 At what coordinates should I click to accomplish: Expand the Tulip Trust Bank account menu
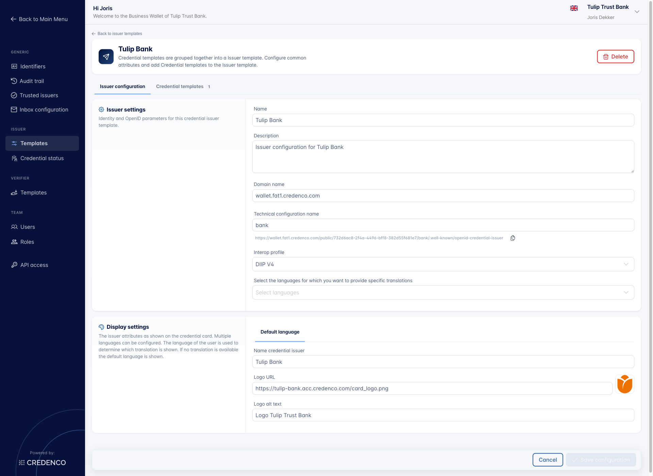coord(637,12)
